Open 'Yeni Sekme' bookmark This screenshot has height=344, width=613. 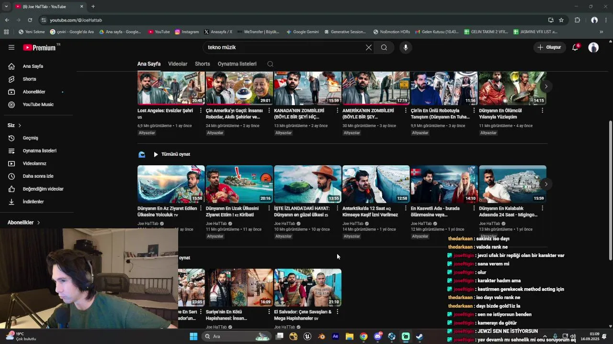pyautogui.click(x=32, y=32)
